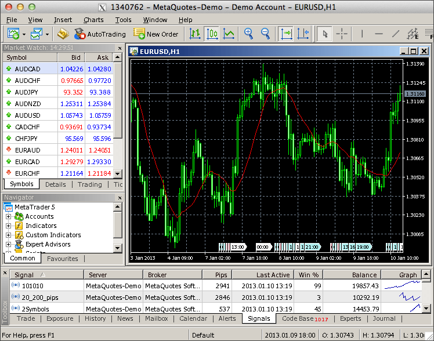Screen dimensions: 434x341
Task: Expand the Accounts tree node
Action: [x=9, y=216]
